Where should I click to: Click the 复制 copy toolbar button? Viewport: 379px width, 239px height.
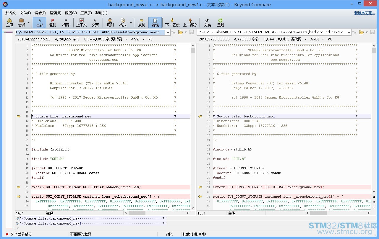(x=141, y=22)
